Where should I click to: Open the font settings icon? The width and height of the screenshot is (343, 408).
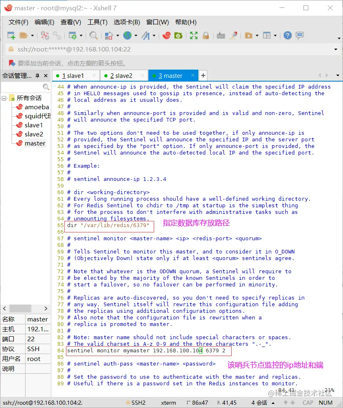click(146, 35)
